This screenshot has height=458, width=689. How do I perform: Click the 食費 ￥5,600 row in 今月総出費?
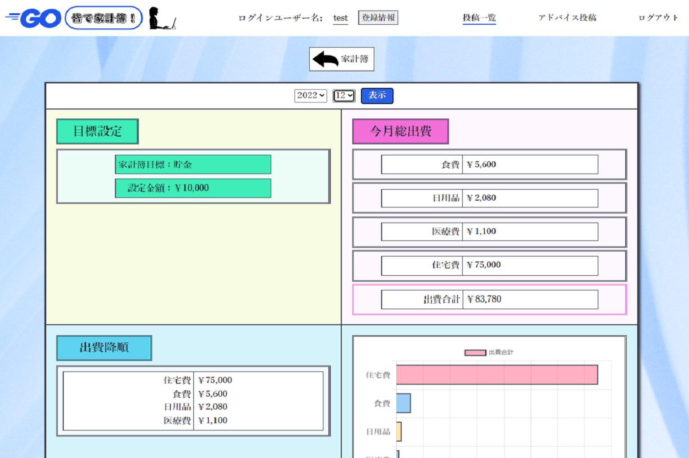tap(489, 164)
